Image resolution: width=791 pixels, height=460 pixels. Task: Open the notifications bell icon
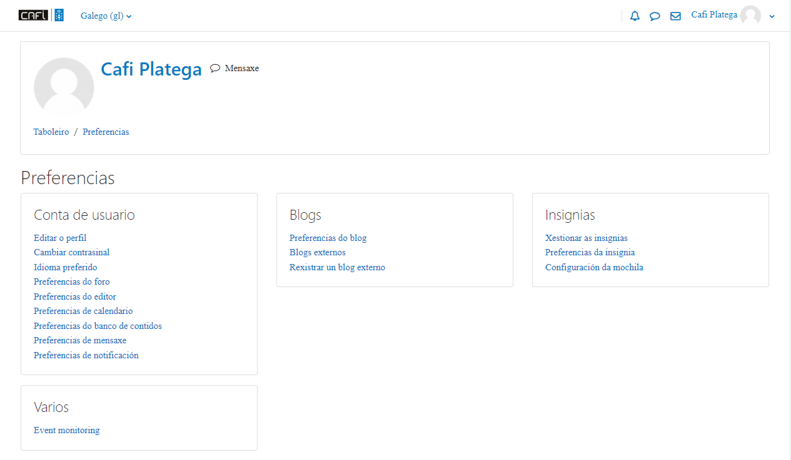pyautogui.click(x=635, y=16)
